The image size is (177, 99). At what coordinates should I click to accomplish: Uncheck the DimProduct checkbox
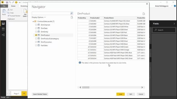(x=36, y=35)
